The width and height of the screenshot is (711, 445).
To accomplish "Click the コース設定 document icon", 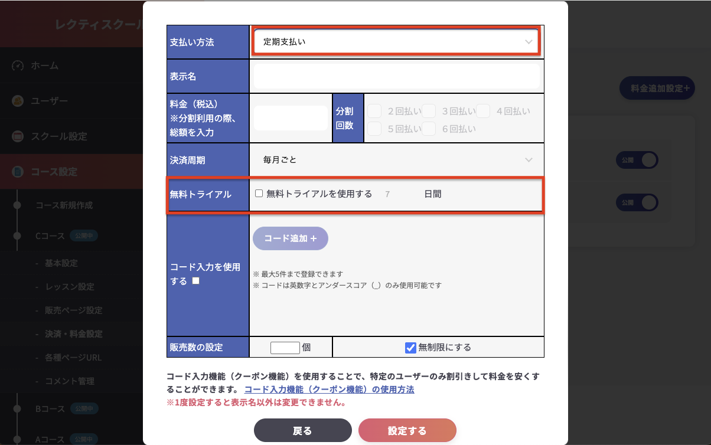I will tap(17, 172).
